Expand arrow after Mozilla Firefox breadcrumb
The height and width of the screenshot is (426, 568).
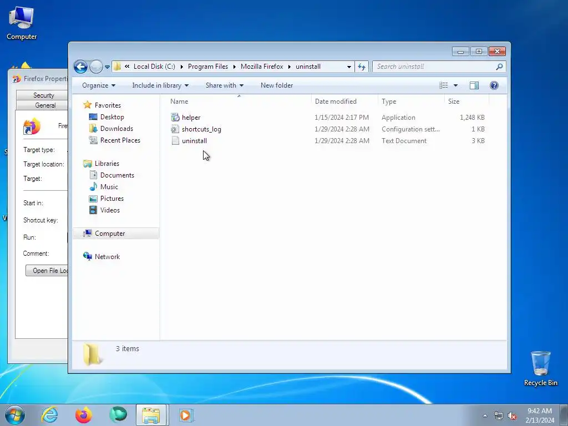click(290, 67)
